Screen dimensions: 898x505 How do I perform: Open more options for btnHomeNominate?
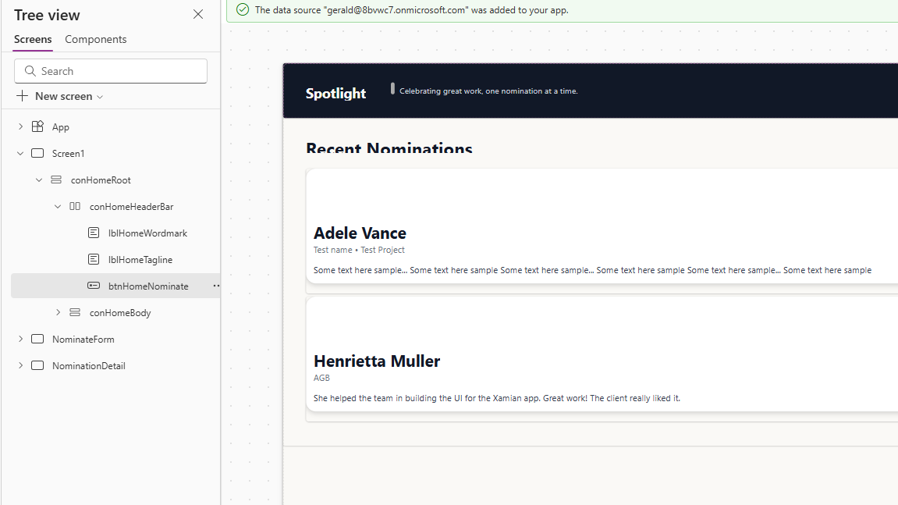pyautogui.click(x=216, y=286)
